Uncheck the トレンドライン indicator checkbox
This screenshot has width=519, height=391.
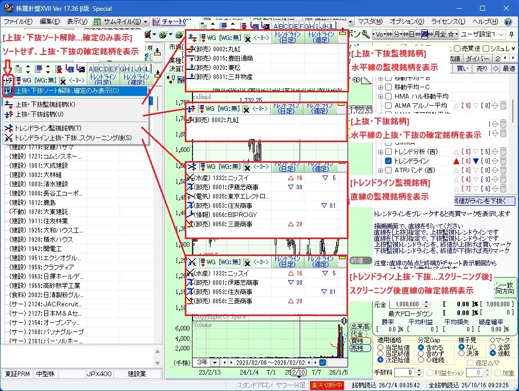(389, 161)
